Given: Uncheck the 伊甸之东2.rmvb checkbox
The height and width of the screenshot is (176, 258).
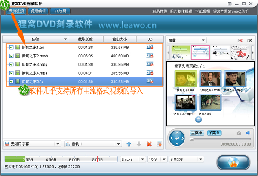Looking at the screenshot, I should [11, 56].
